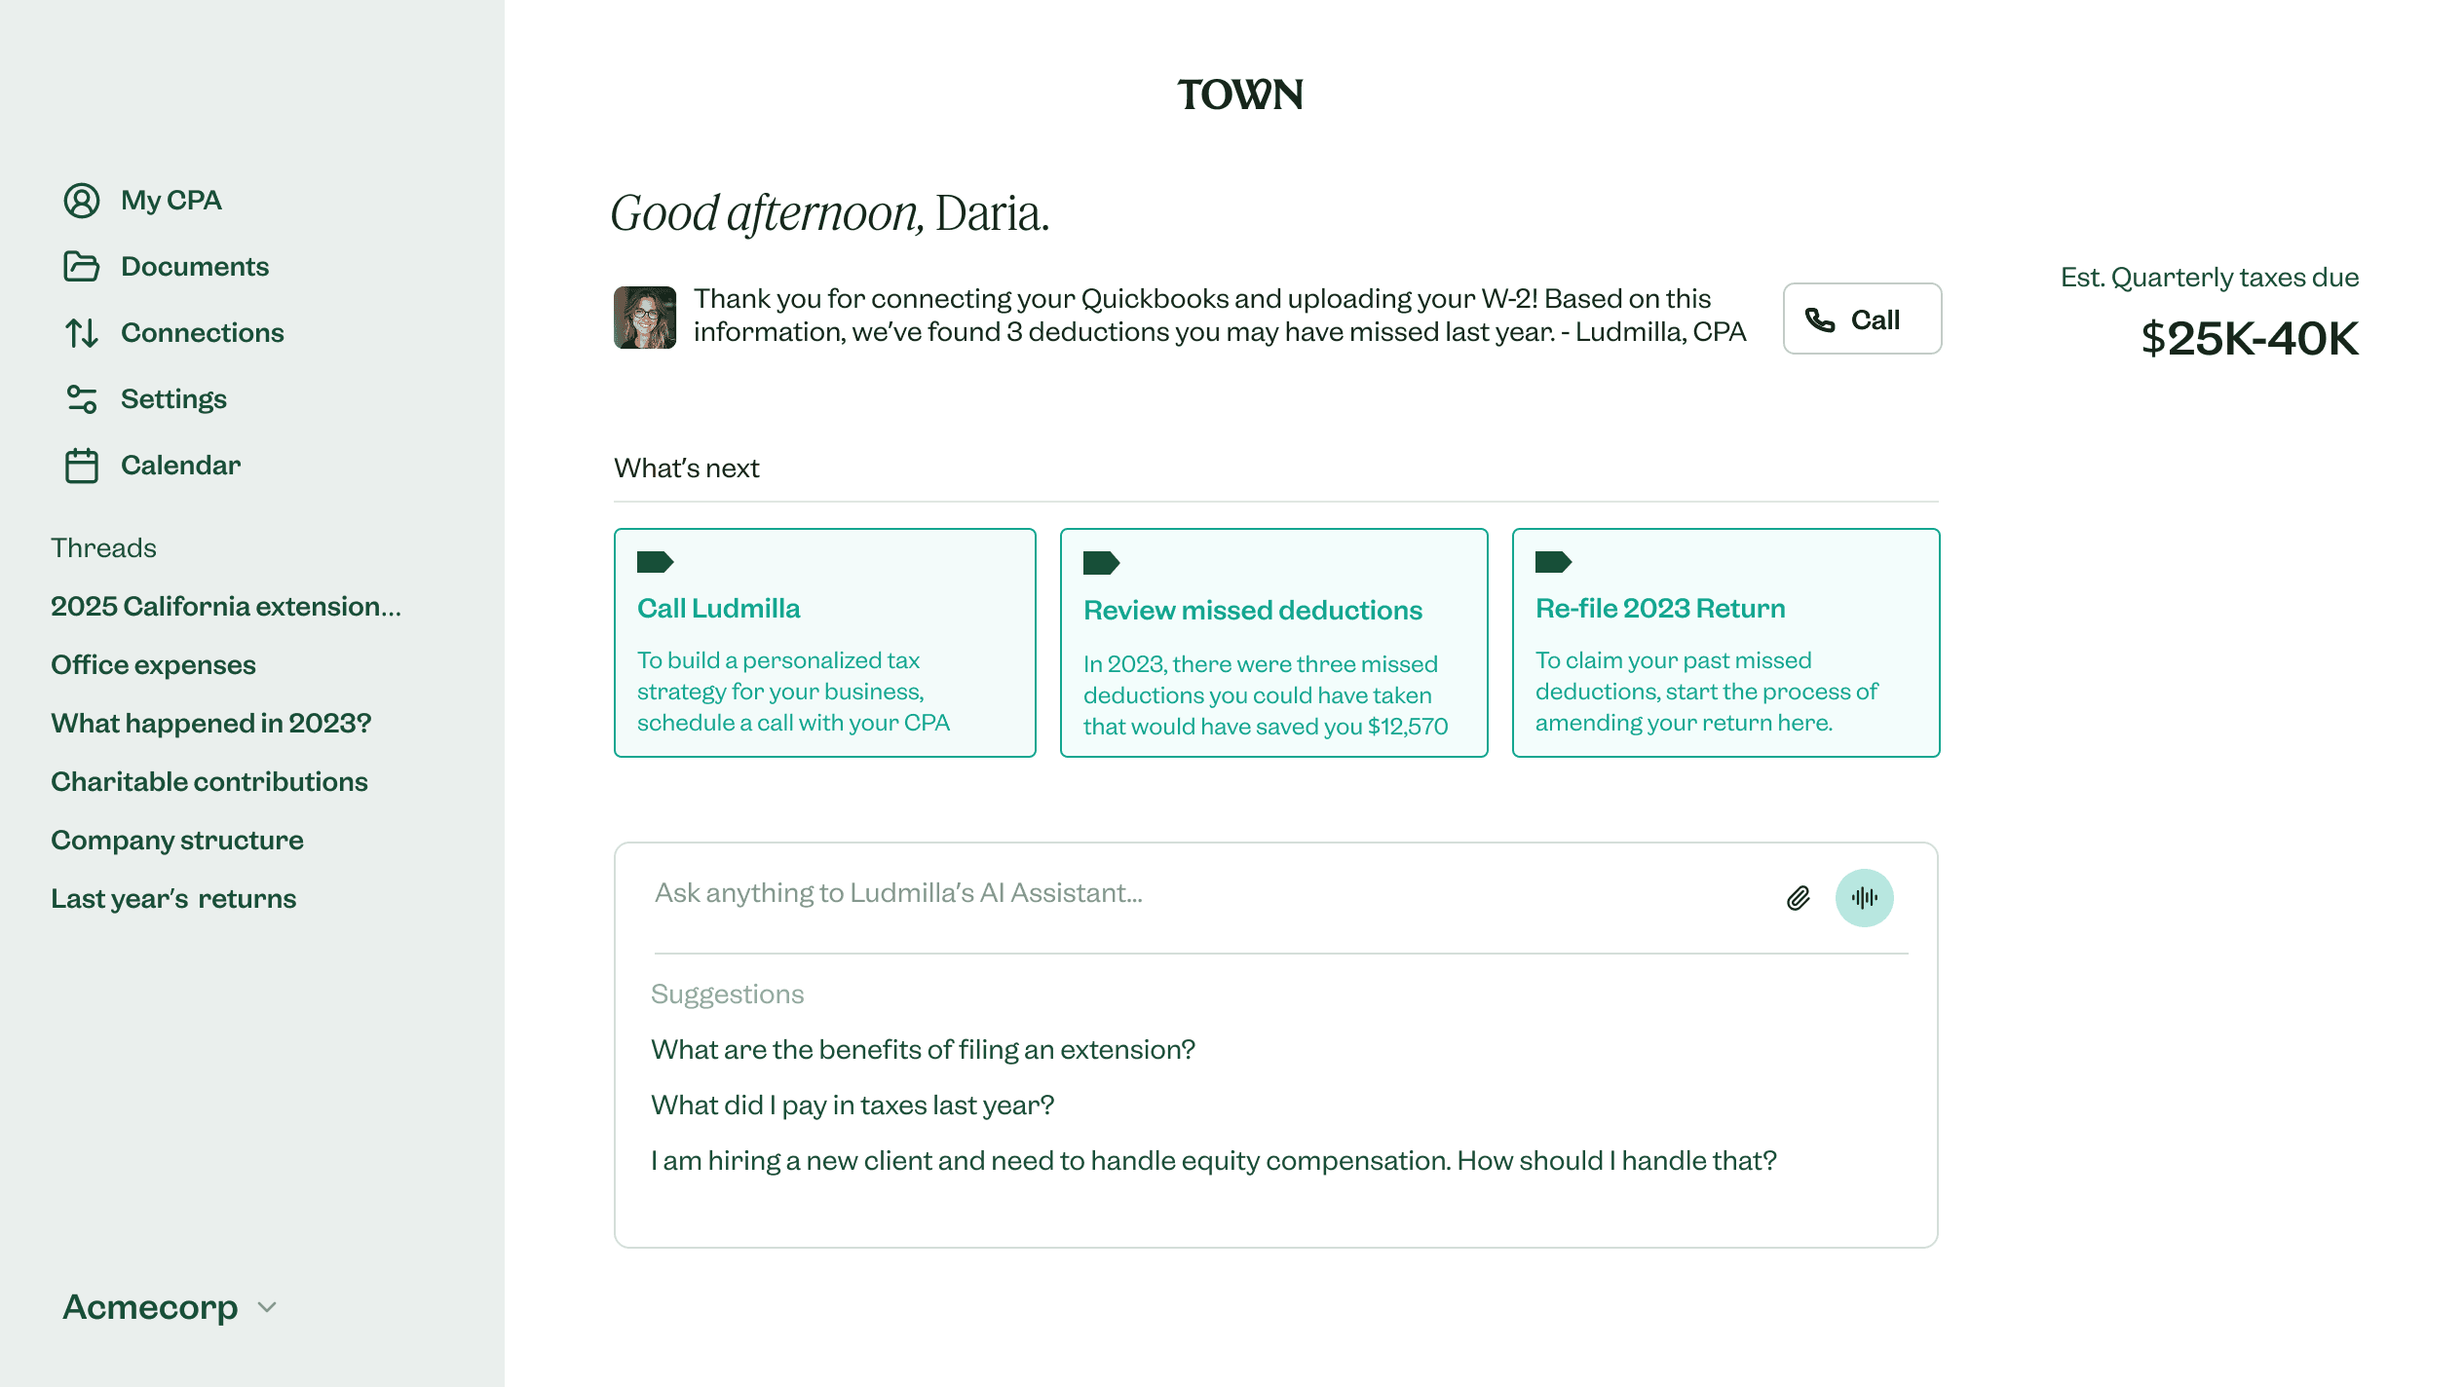Click the tag icon on Re-file 2023 Return card
Viewport: 2463px width, 1387px height.
[1553, 562]
